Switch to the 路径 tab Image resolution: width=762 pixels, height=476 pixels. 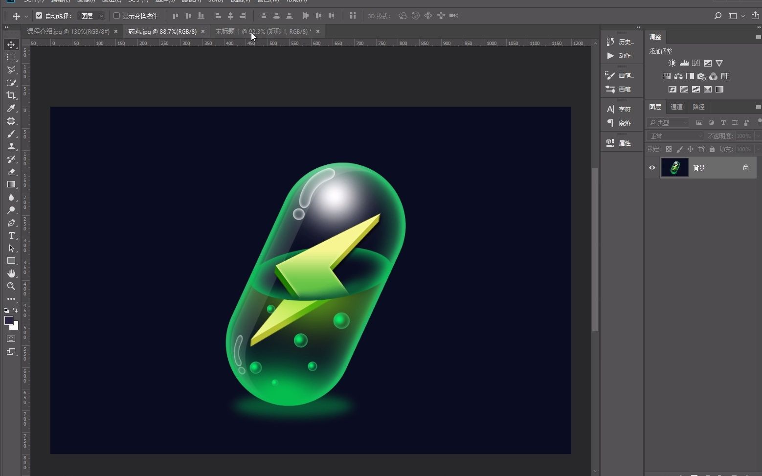point(698,107)
